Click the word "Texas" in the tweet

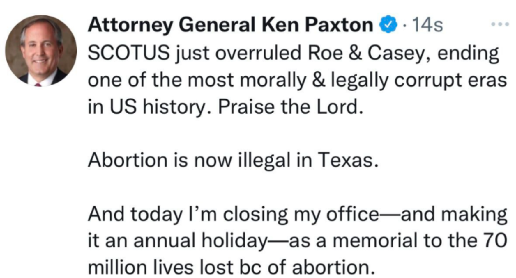[x=348, y=160]
